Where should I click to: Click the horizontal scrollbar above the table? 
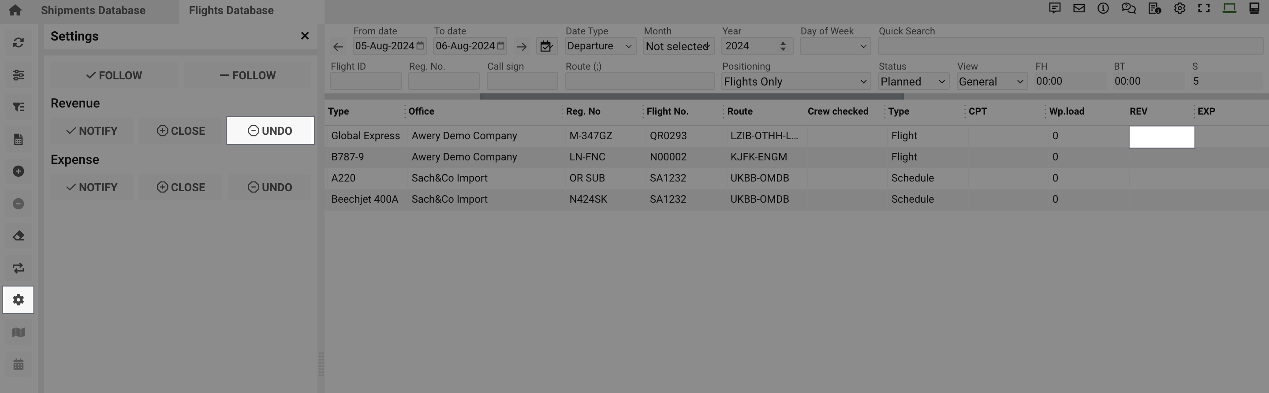(691, 96)
